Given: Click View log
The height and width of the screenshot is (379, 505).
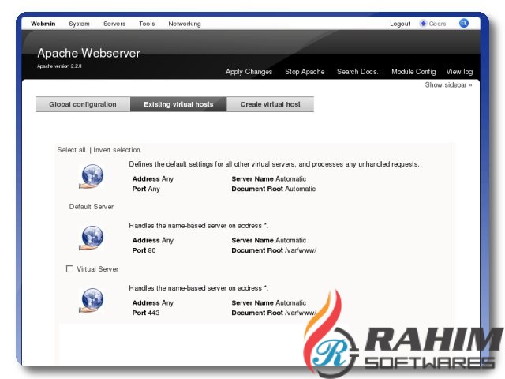Looking at the screenshot, I should point(459,72).
